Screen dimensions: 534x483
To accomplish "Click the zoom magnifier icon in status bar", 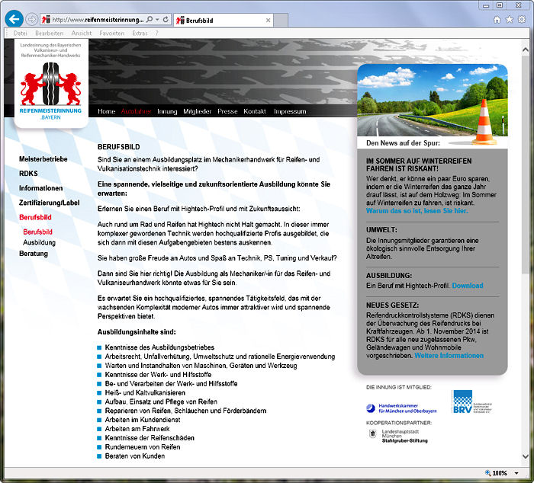I will [487, 473].
